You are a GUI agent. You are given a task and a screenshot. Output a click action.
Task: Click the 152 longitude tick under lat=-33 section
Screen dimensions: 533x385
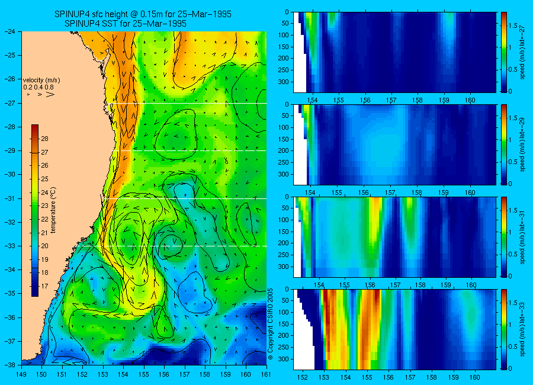(x=302, y=377)
